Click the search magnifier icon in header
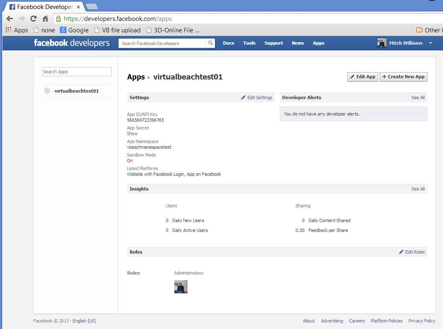The height and width of the screenshot is (329, 443). [210, 43]
